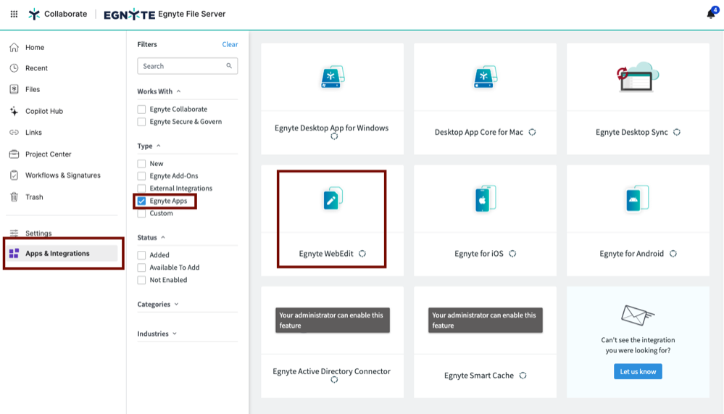Check the Available To Add status checkbox
Viewport: 724px width, 414px height.
click(142, 268)
